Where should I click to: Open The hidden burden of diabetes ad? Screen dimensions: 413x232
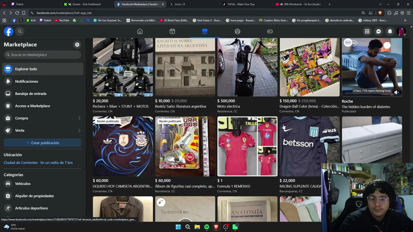pos(366,107)
